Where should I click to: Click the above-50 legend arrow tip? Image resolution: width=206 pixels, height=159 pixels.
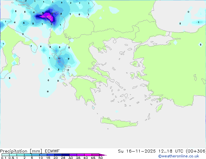click(x=103, y=155)
